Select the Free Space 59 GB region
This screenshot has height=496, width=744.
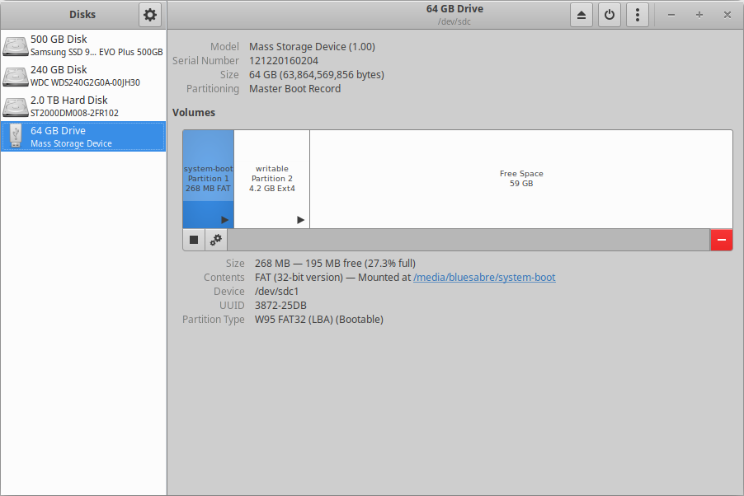point(521,178)
